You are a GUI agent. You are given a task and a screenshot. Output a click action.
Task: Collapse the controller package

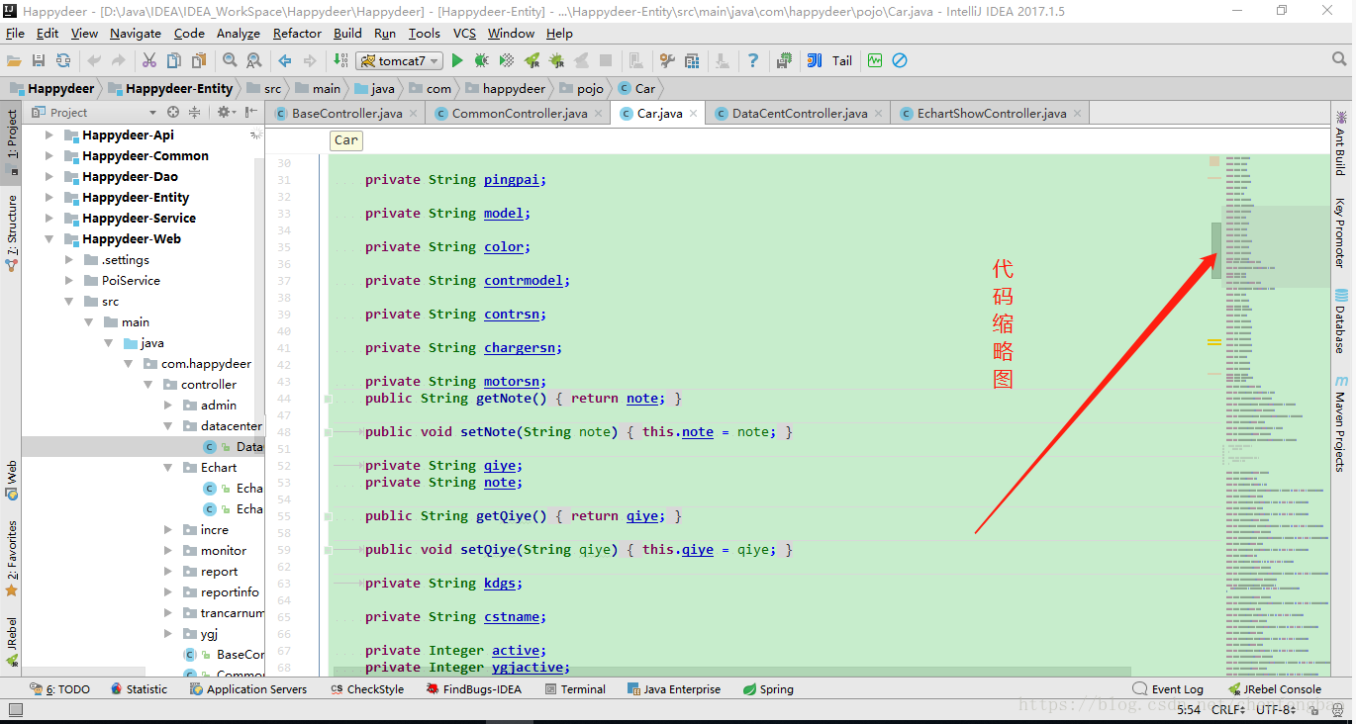point(147,385)
